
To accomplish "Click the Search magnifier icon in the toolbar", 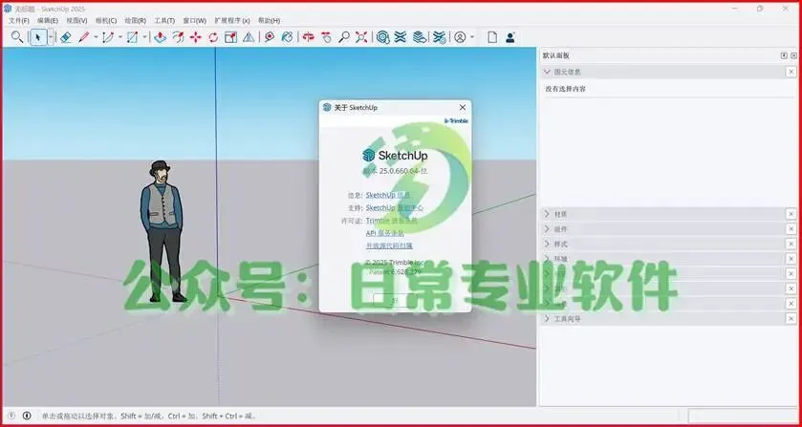I will click(x=17, y=37).
